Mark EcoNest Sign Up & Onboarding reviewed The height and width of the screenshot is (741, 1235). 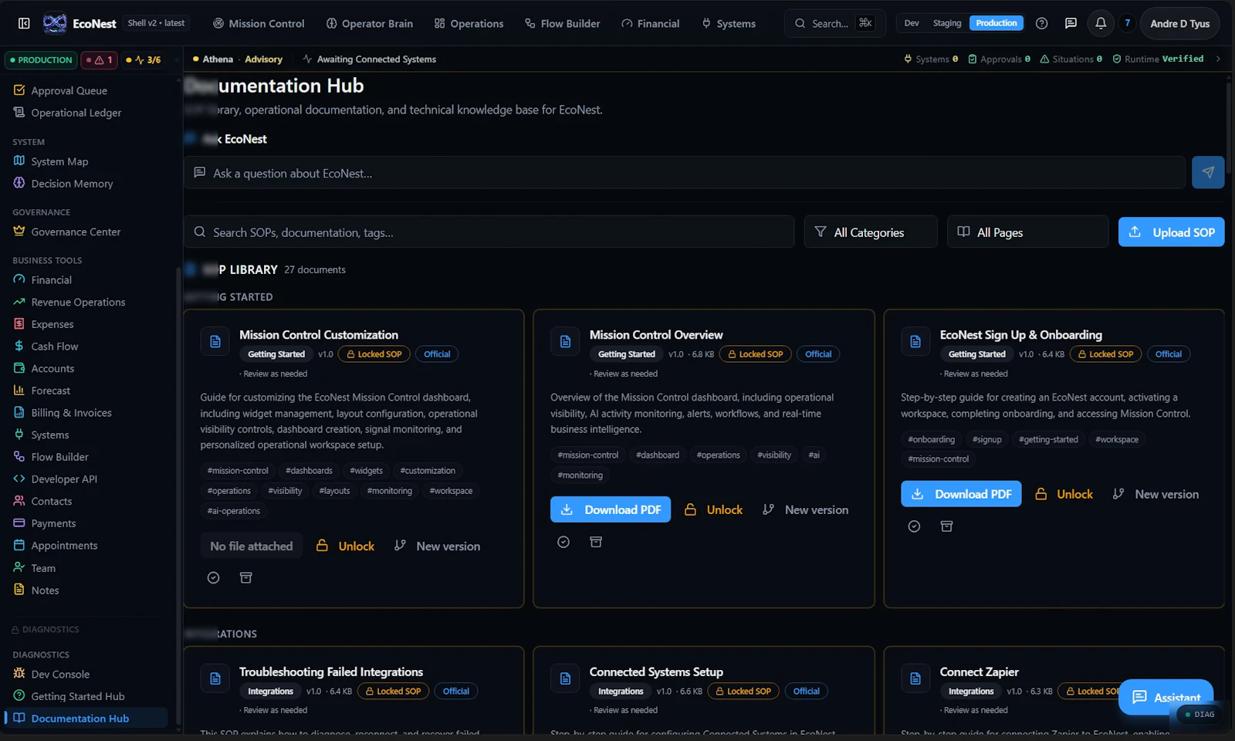click(914, 526)
